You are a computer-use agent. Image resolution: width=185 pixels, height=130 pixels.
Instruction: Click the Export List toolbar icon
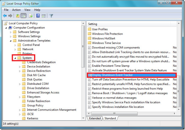(x=31, y=16)
